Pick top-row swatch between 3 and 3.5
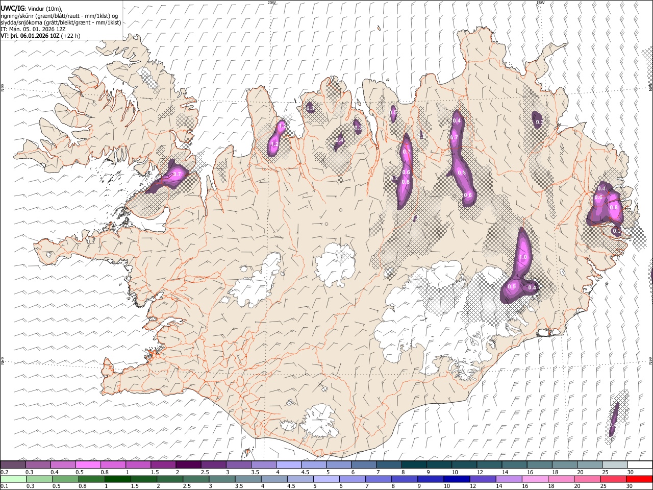This screenshot has width=653, height=490. pos(238,465)
